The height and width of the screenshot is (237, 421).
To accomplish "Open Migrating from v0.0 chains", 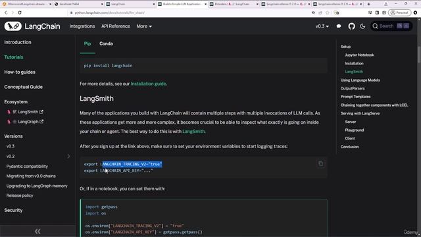I will click(x=31, y=176).
